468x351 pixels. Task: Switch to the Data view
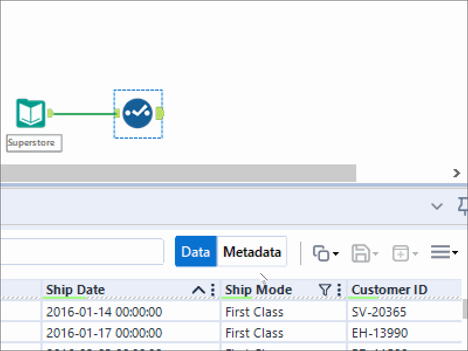pos(196,252)
